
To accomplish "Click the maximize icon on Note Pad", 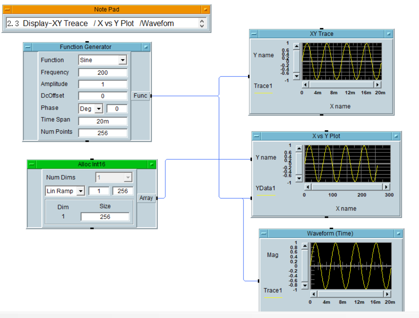I will 206,9.
